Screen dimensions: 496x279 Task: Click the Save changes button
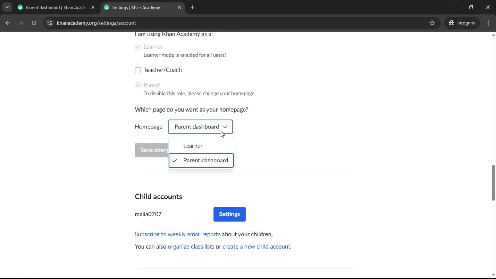(152, 150)
